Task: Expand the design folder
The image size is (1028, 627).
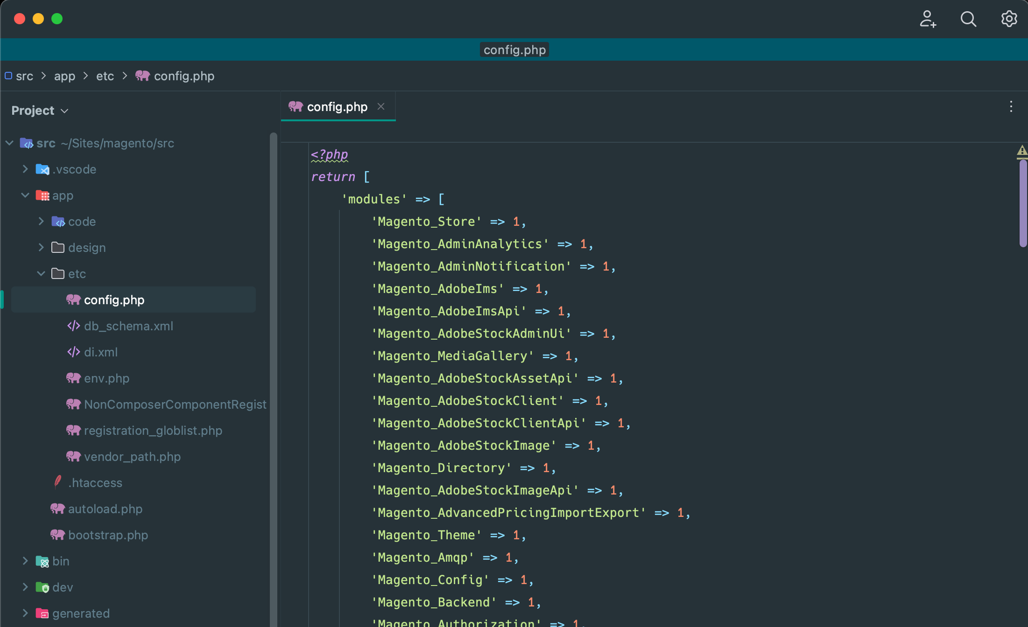Action: click(x=41, y=248)
